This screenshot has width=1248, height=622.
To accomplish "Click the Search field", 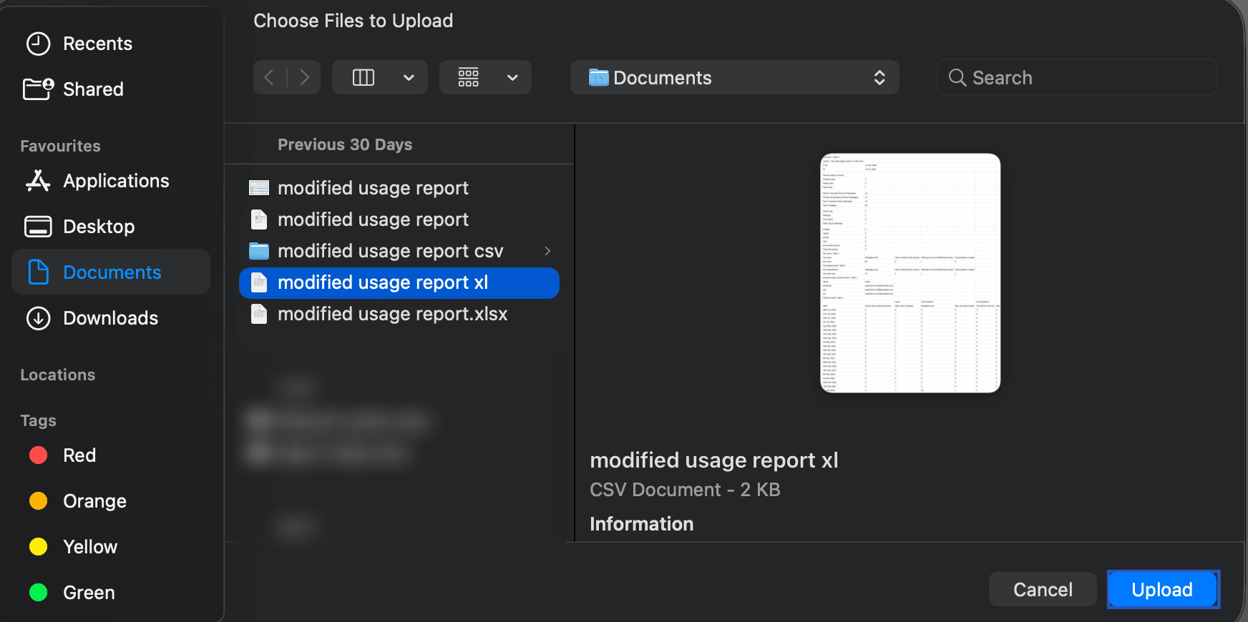I will pyautogui.click(x=1077, y=77).
